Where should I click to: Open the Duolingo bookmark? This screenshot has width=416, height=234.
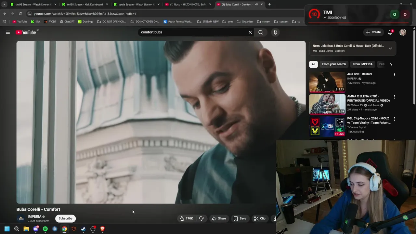[x=85, y=22]
